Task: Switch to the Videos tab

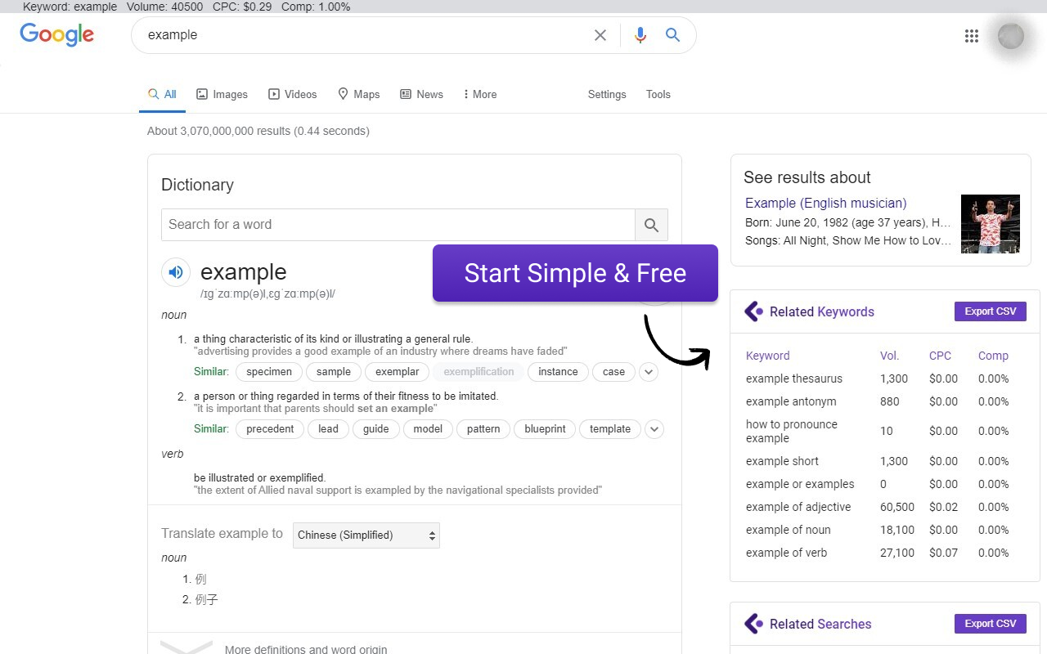Action: tap(293, 94)
